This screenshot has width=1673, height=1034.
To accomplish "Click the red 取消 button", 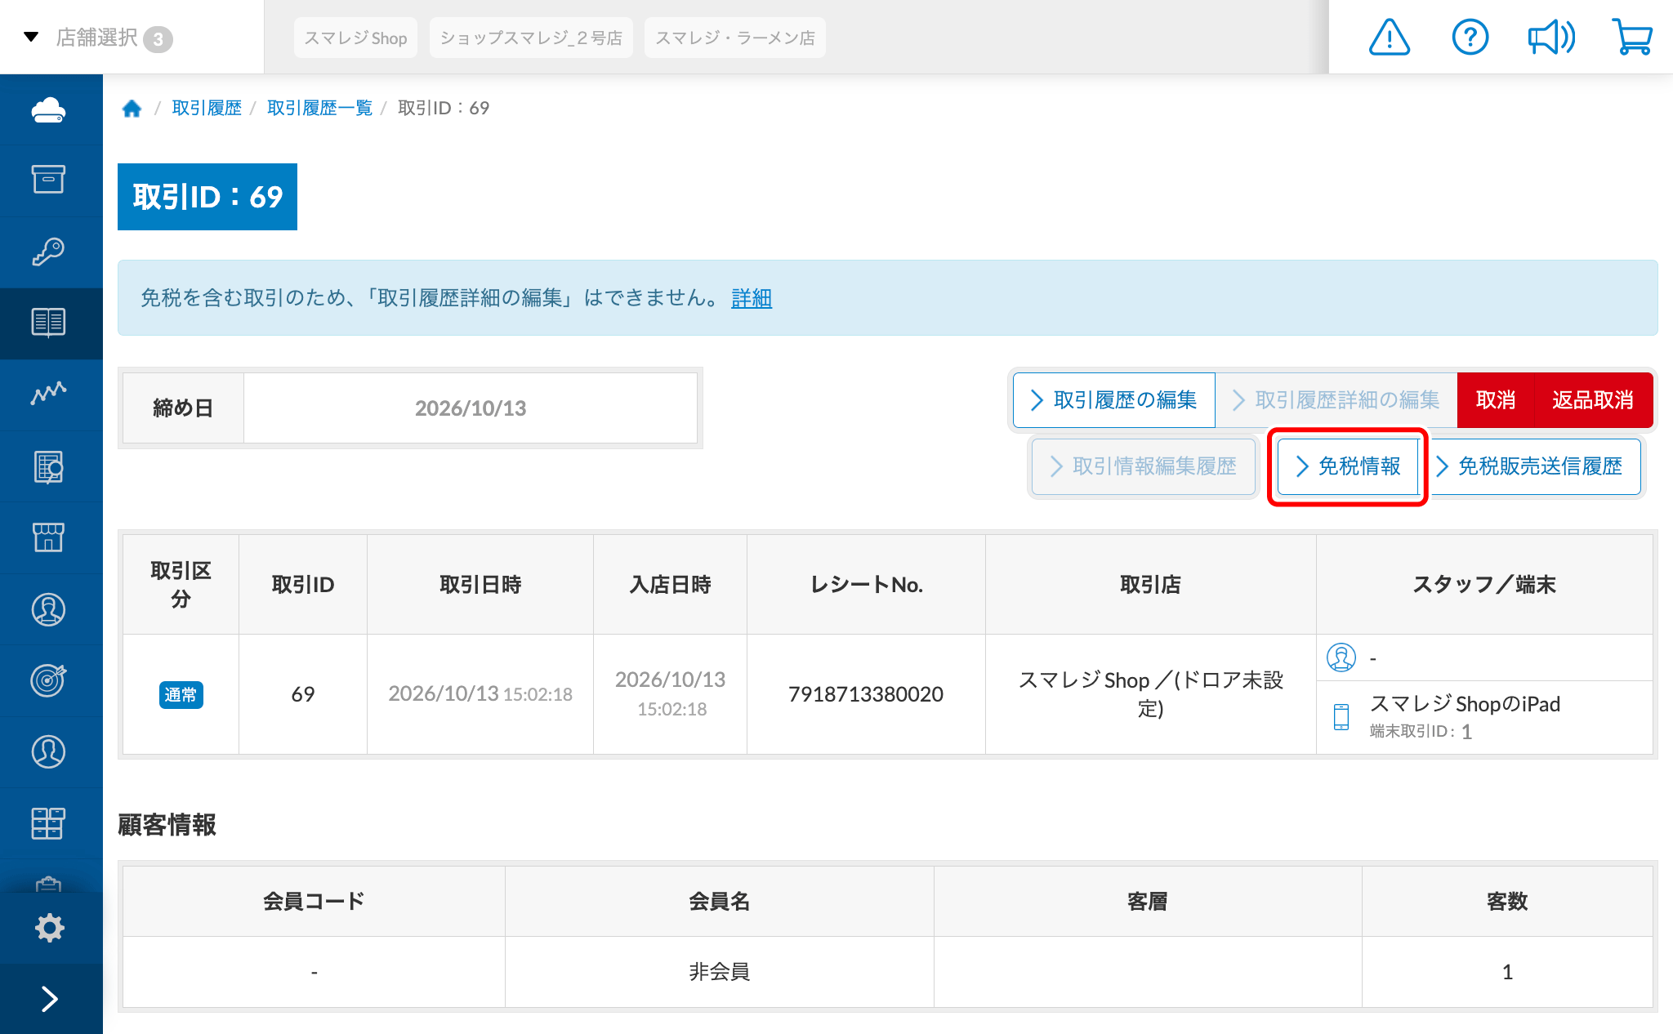I will pyautogui.click(x=1496, y=400).
